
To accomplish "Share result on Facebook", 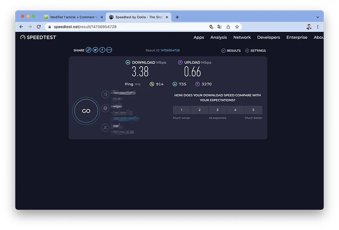I will click(102, 50).
